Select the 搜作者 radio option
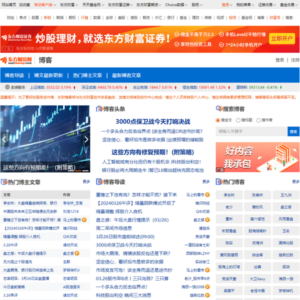This screenshot has height=300, width=300. [258, 120]
